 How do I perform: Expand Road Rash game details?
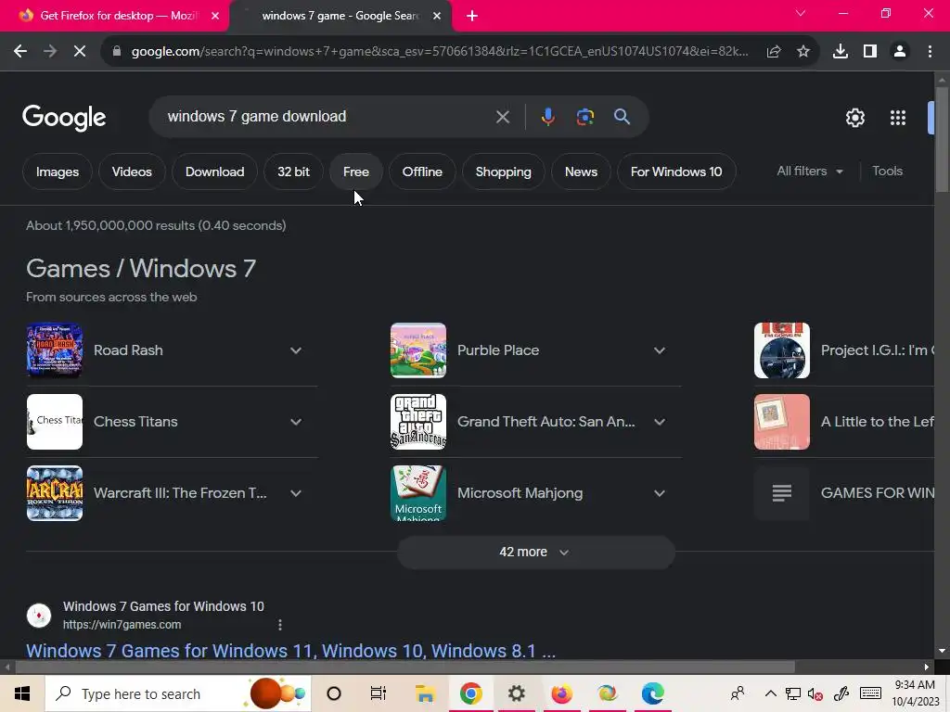pos(296,350)
